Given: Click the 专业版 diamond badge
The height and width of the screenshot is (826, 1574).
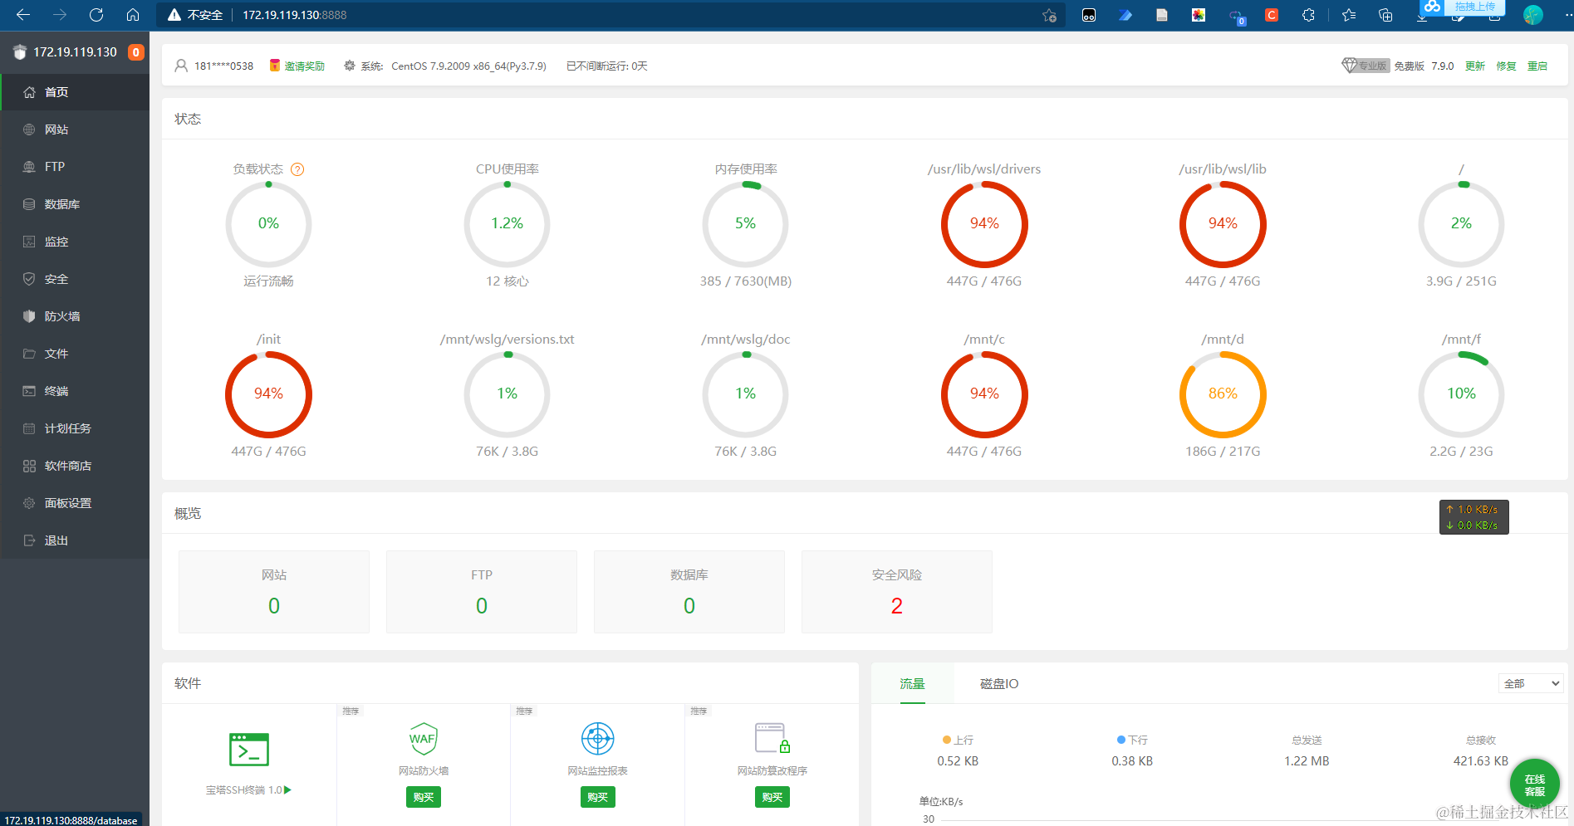Looking at the screenshot, I should [1366, 66].
